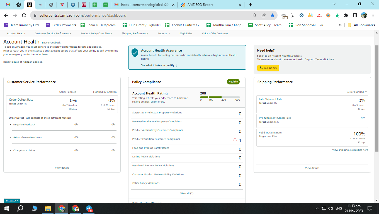The height and width of the screenshot is (214, 379).
Task: Click the Healthy status badge
Action: coord(233,82)
